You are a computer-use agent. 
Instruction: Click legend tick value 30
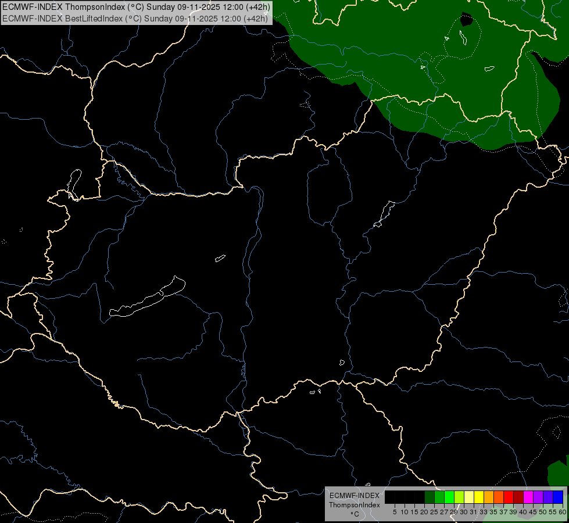click(x=464, y=512)
